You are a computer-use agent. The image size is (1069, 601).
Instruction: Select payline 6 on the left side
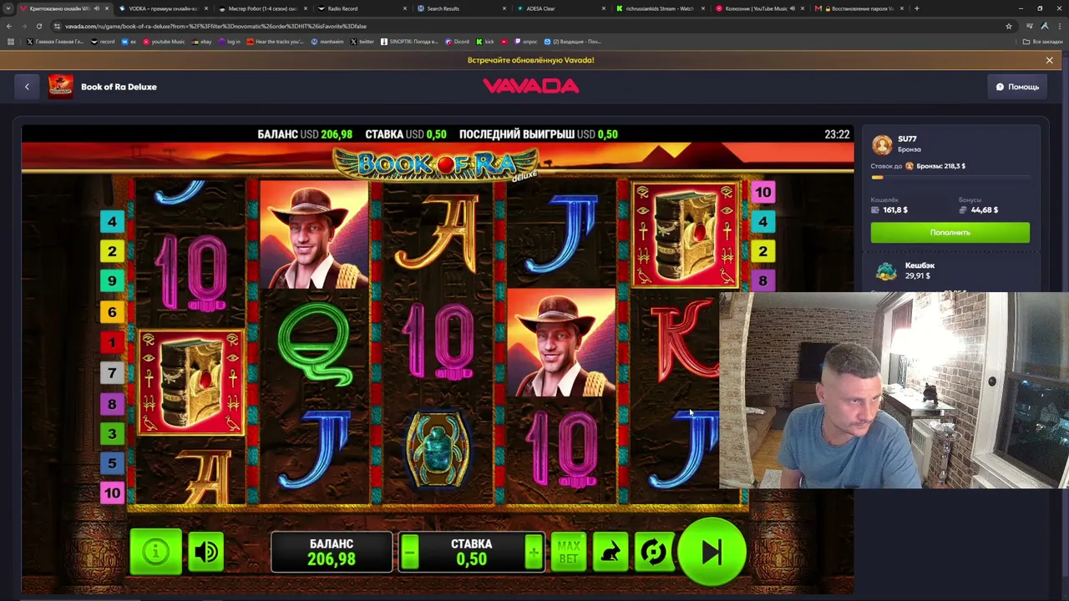112,312
